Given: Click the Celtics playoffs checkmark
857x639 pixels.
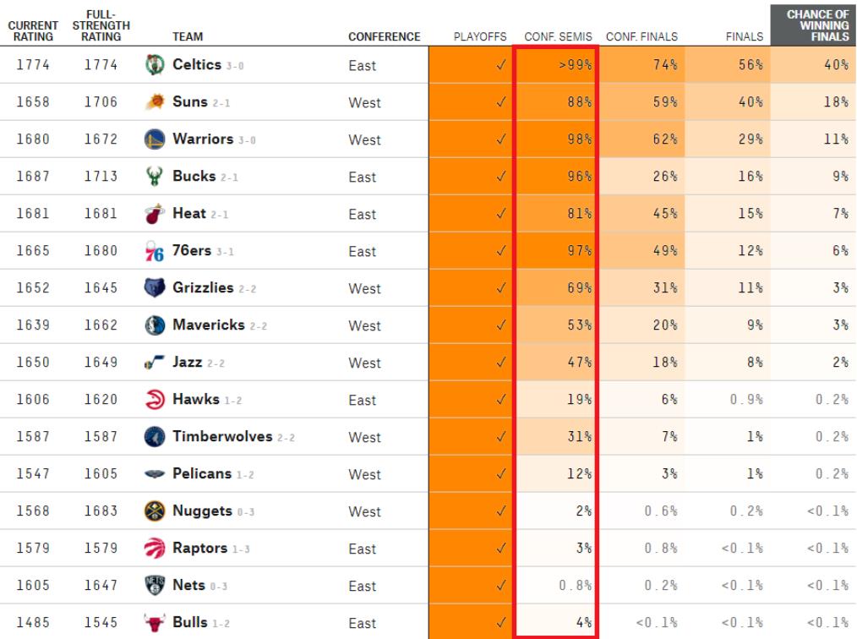Looking at the screenshot, I should 501,66.
